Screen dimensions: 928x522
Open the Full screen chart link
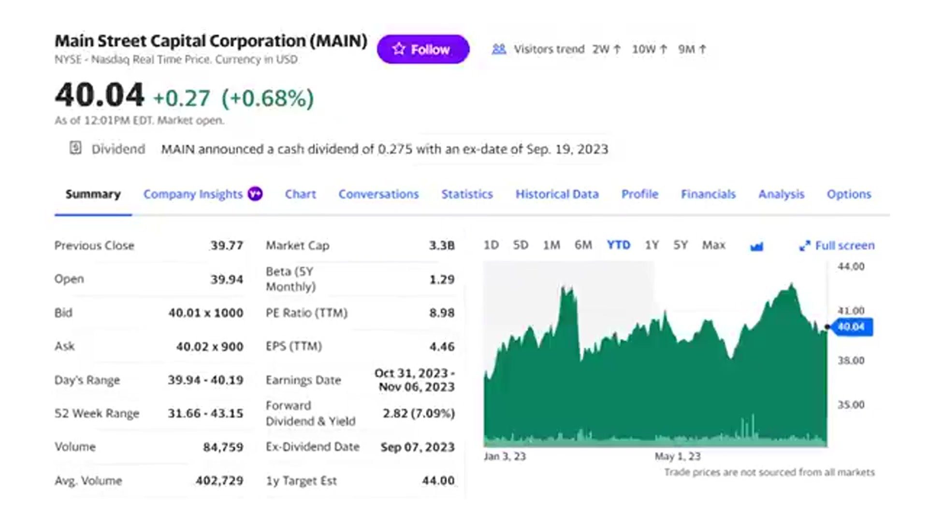pos(837,246)
